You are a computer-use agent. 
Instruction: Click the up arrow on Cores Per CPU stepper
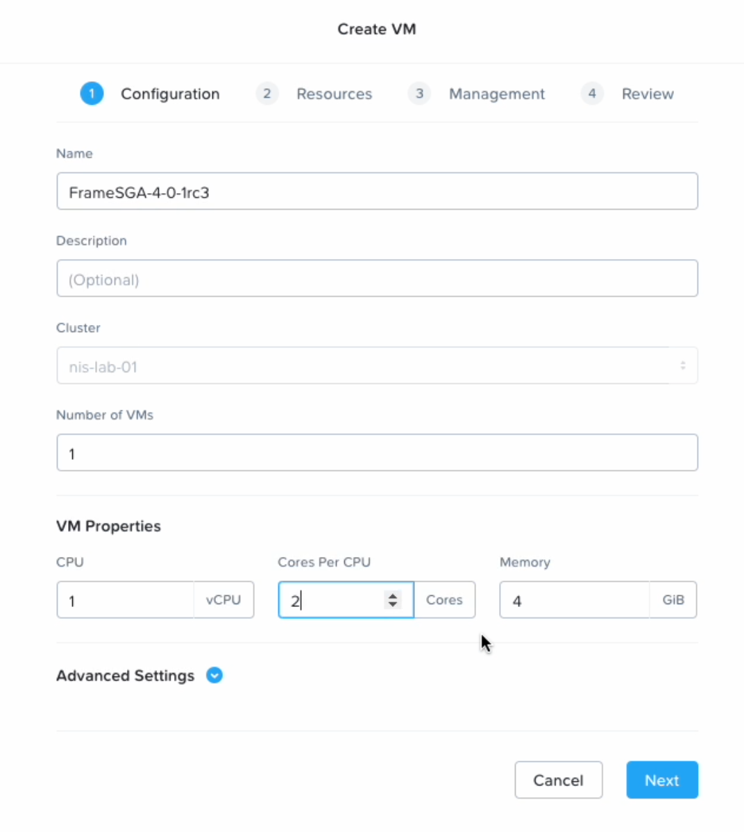393,594
